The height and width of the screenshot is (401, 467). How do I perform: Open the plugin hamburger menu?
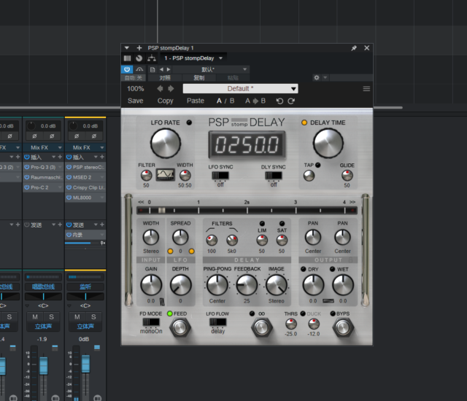pyautogui.click(x=366, y=89)
